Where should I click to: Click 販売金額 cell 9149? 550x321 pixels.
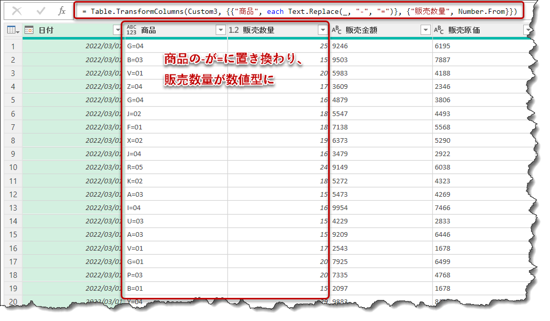[x=381, y=167]
